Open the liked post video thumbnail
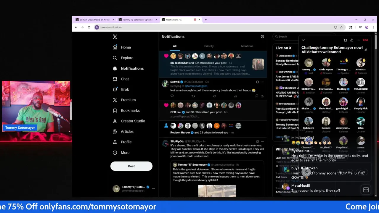The image size is (379, 213). pos(258,64)
